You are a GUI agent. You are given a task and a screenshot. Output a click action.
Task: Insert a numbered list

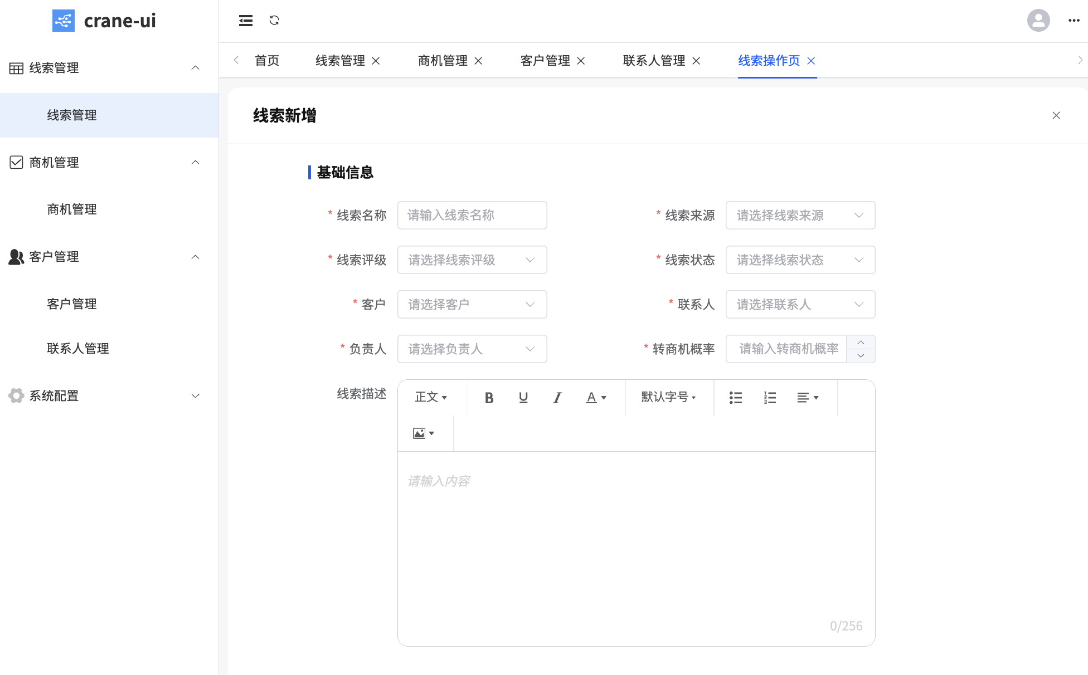tap(770, 398)
